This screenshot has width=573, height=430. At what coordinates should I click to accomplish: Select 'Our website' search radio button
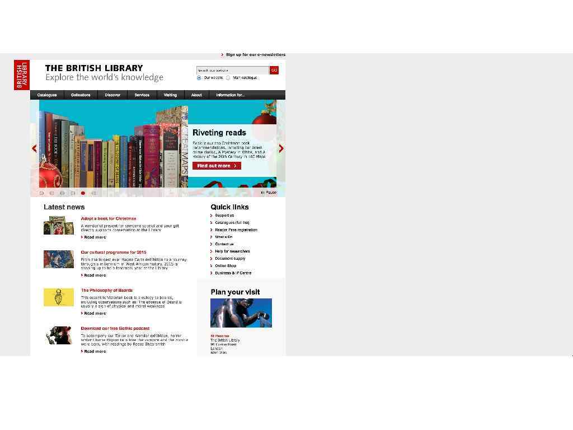pyautogui.click(x=199, y=78)
